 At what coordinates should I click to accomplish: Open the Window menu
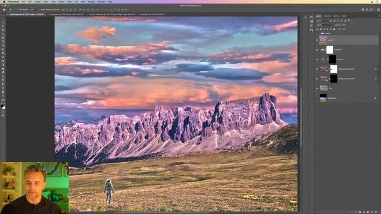(x=101, y=2)
